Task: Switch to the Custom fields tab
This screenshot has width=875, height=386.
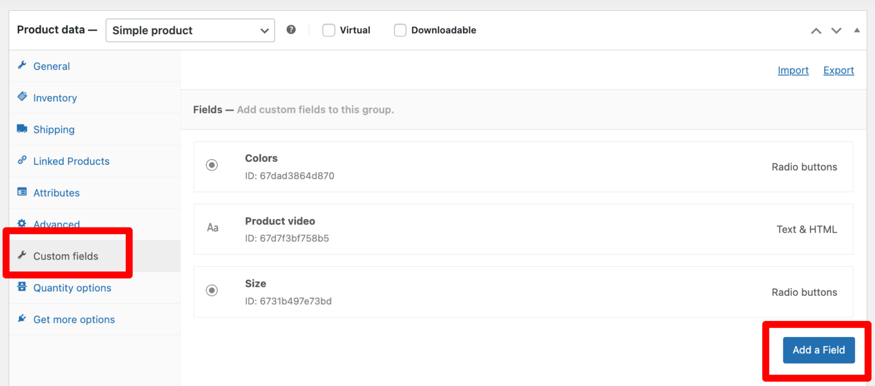Action: [67, 255]
